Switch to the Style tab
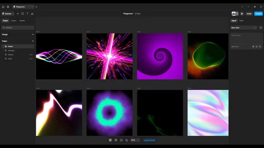This screenshot has height=148, width=264. 241,21
